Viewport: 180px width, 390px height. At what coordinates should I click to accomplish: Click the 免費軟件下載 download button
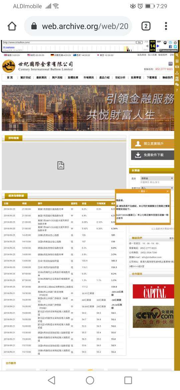pos(152,155)
